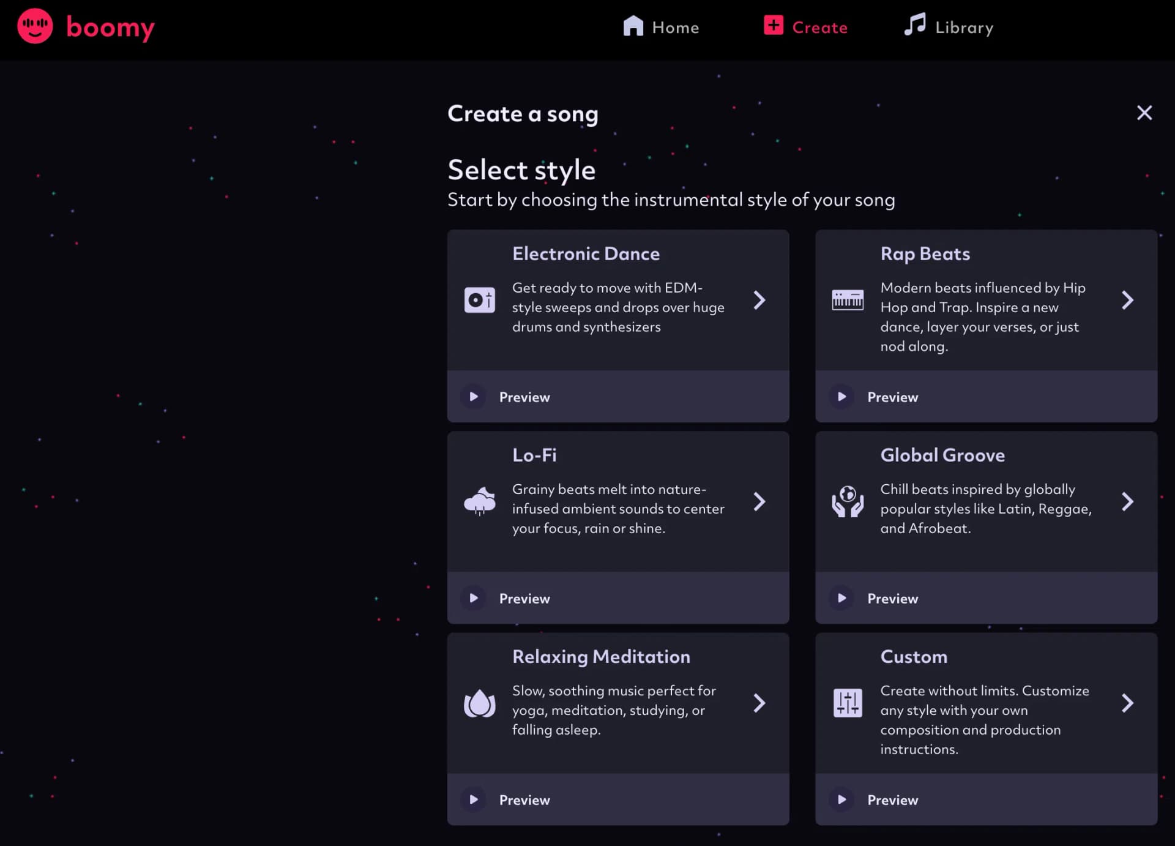Click the keyboard icon on Rap Beats
This screenshot has width=1175, height=846.
click(849, 300)
